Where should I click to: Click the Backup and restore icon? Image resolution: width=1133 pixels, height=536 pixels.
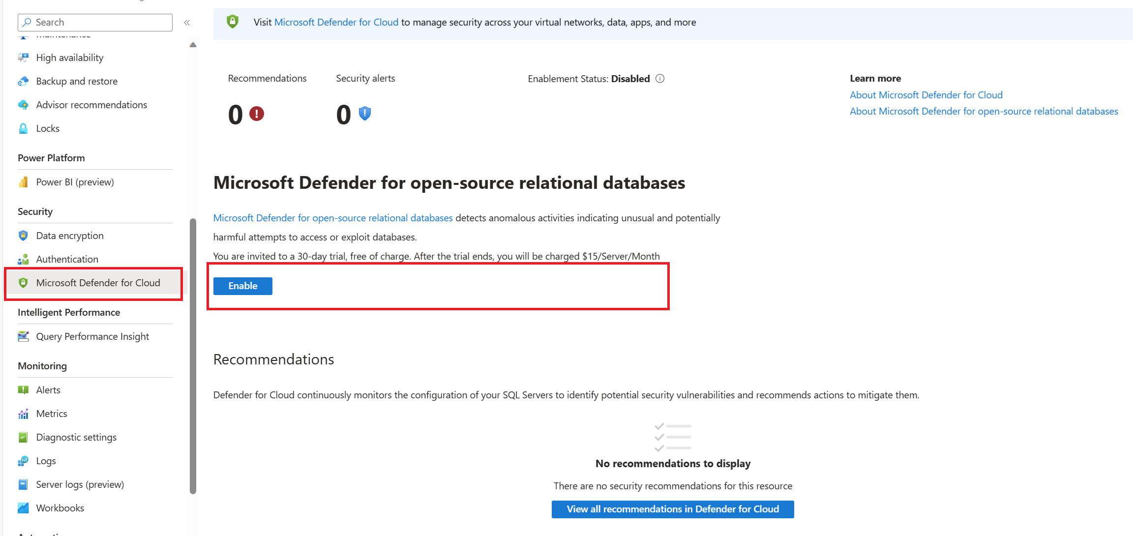[23, 81]
